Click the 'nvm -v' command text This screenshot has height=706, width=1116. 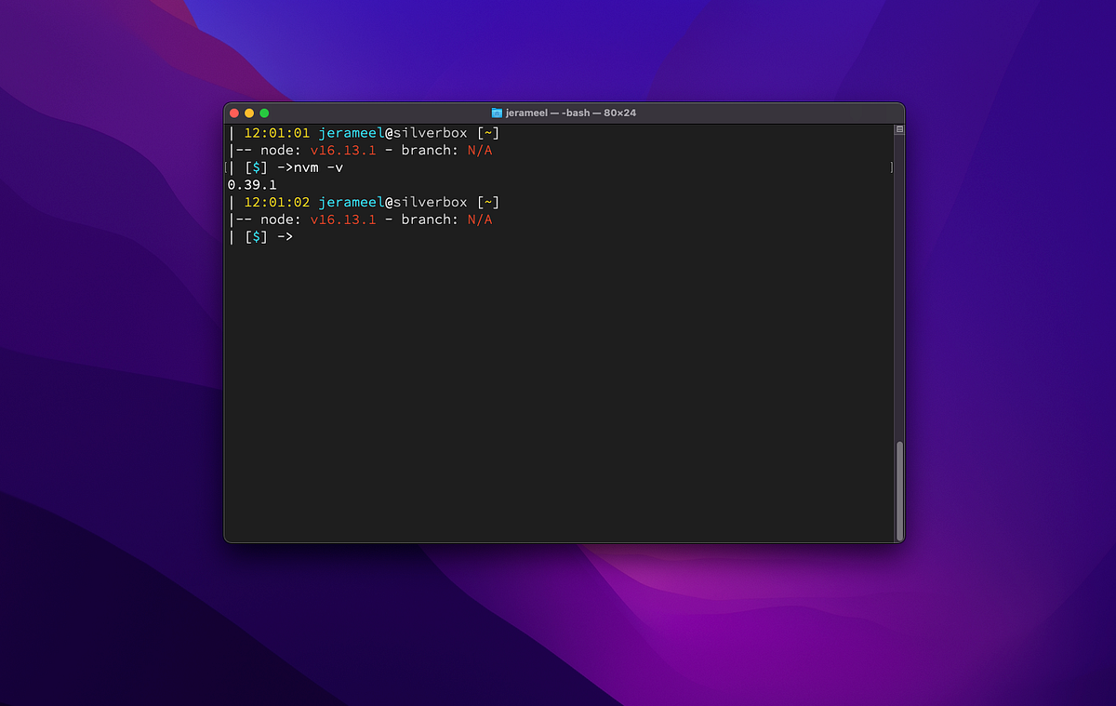pyautogui.click(x=318, y=167)
